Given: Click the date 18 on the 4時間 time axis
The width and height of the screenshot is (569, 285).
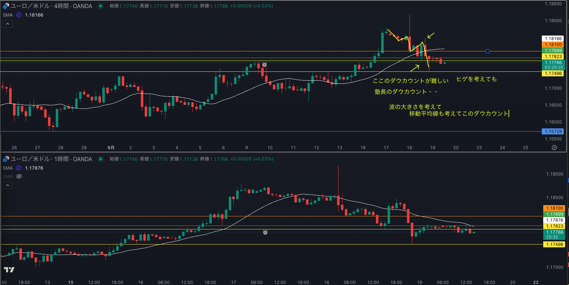Looking at the screenshot, I should (409, 148).
